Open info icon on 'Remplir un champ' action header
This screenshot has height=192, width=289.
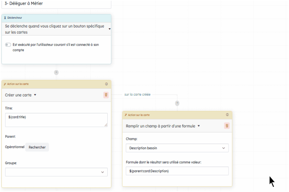[227, 115]
